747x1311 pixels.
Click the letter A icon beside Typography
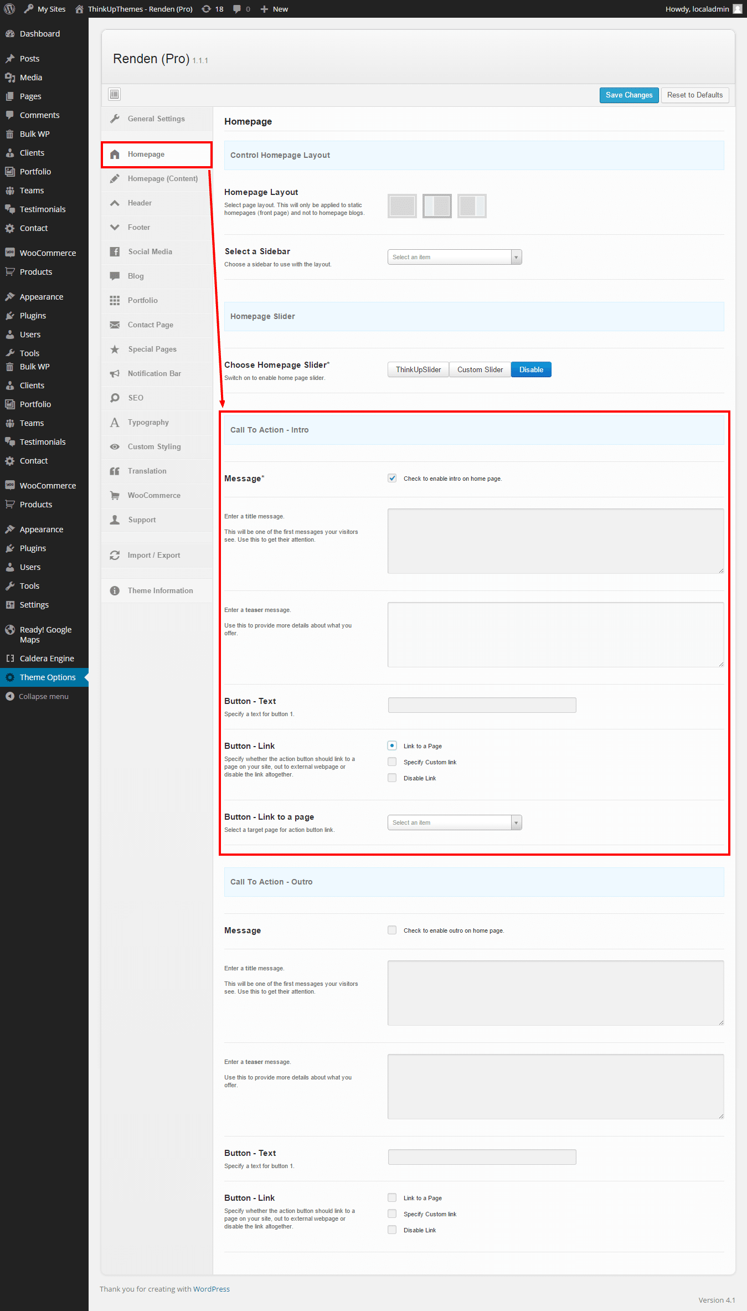(115, 422)
